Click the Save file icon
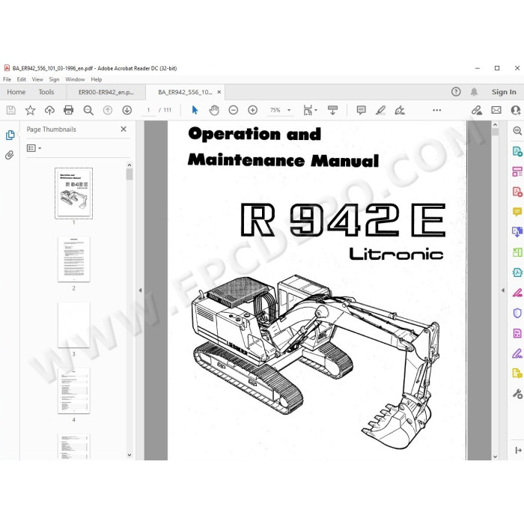Screen dimensions: 524x524 10,110
